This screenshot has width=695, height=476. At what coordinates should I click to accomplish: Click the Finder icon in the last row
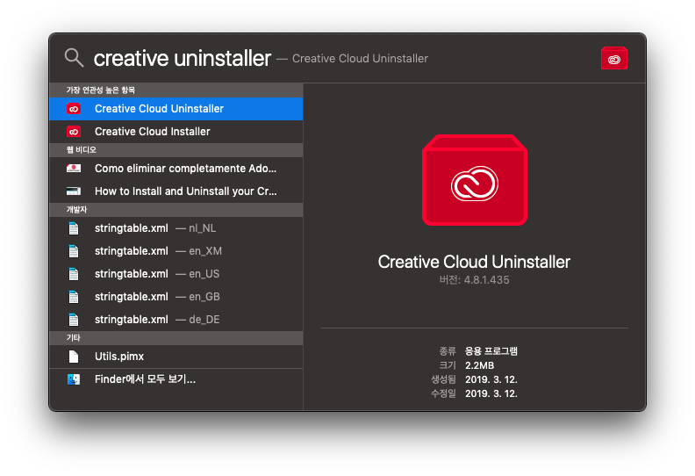(74, 379)
